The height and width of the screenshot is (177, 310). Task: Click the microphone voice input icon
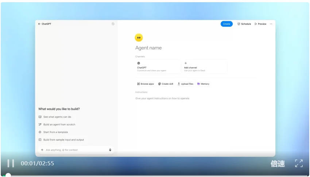click(110, 150)
